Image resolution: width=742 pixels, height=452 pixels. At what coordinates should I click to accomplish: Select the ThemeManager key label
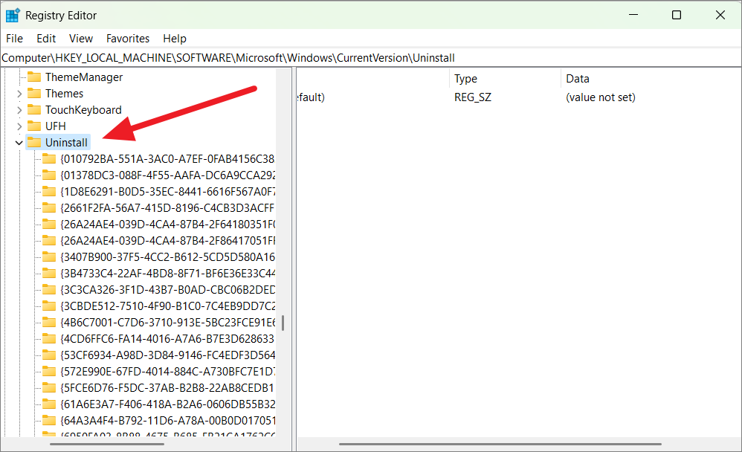coord(84,77)
